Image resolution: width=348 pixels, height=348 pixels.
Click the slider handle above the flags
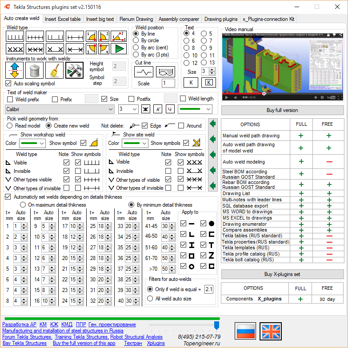coord(216,325)
